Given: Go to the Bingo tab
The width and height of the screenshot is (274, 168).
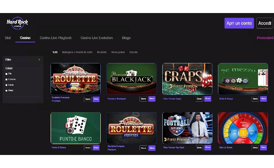Looking at the screenshot, I should point(126,38).
